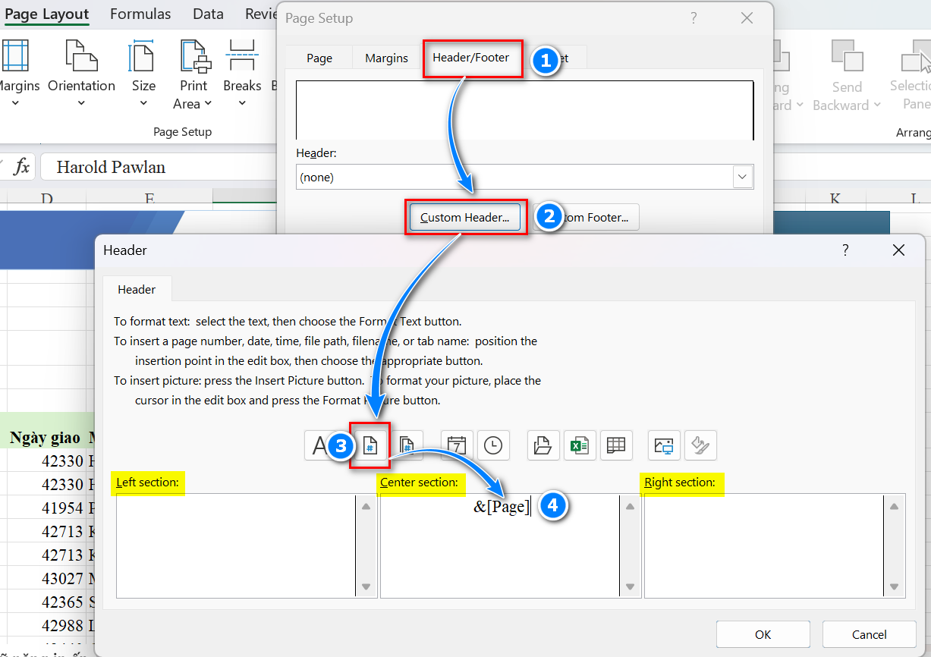Image resolution: width=931 pixels, height=657 pixels.
Task: Expand the Print Area menu
Action: point(193,94)
